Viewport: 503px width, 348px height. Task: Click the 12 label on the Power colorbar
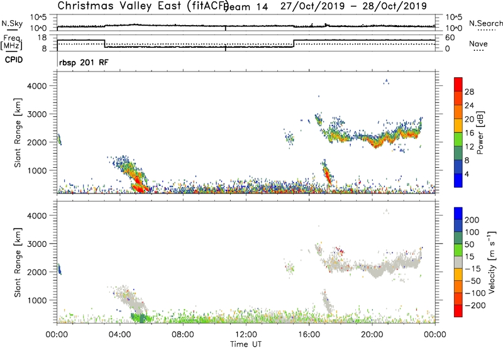pyautogui.click(x=469, y=147)
